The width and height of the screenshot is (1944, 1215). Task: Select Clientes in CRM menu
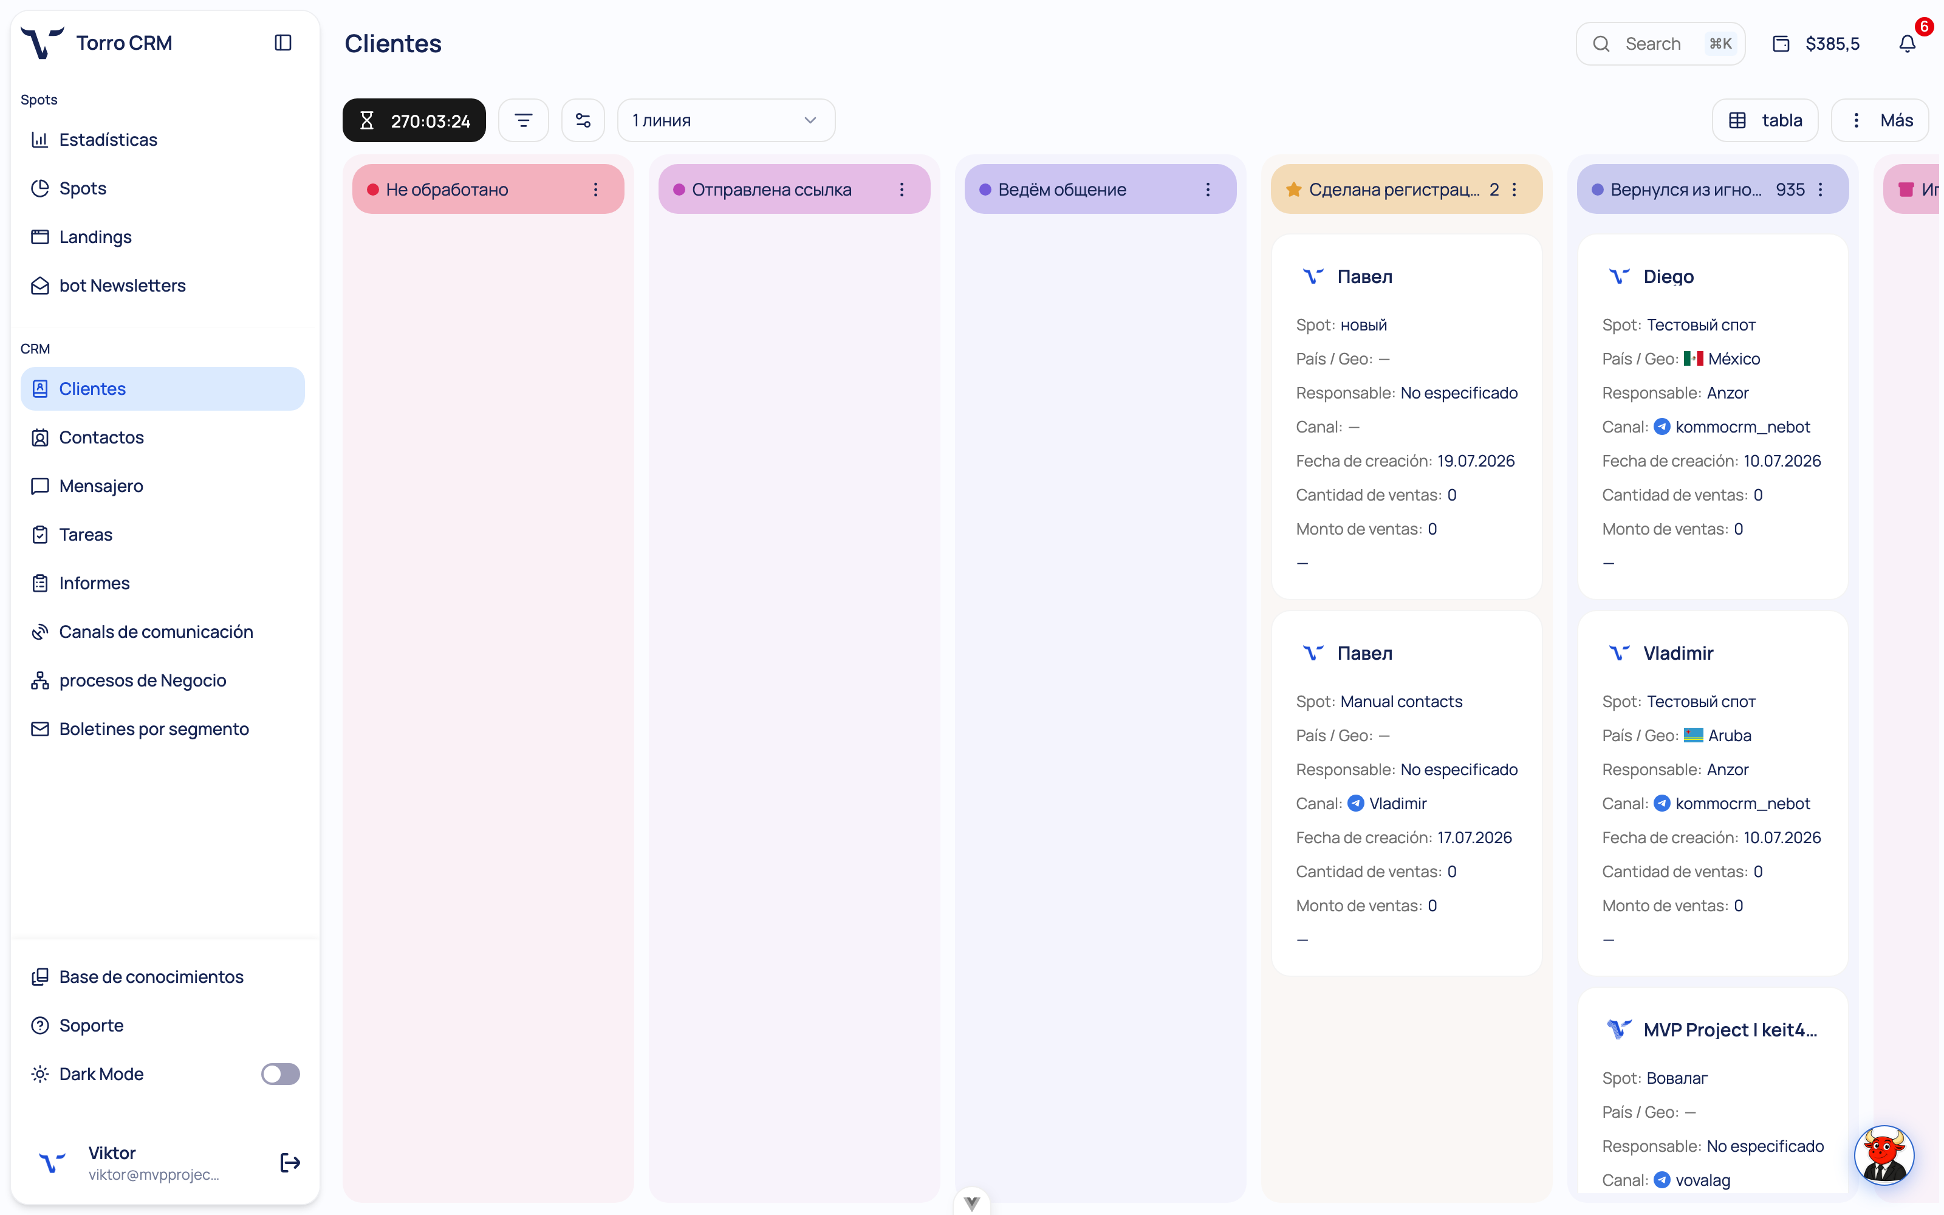(x=162, y=389)
